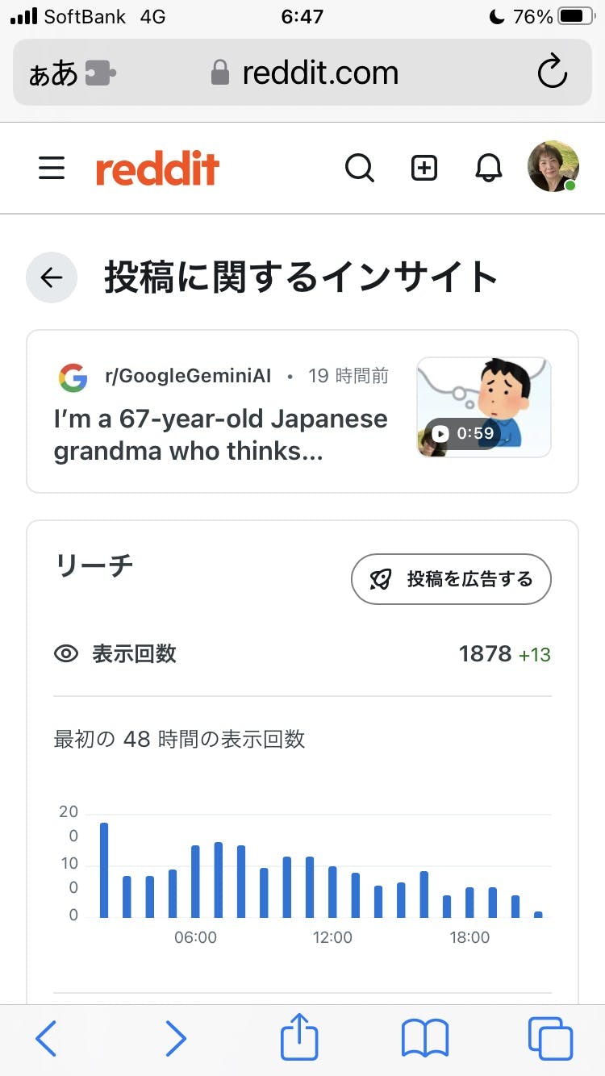Open the post video thumbnail
This screenshot has height=1076, width=605.
tap(484, 407)
